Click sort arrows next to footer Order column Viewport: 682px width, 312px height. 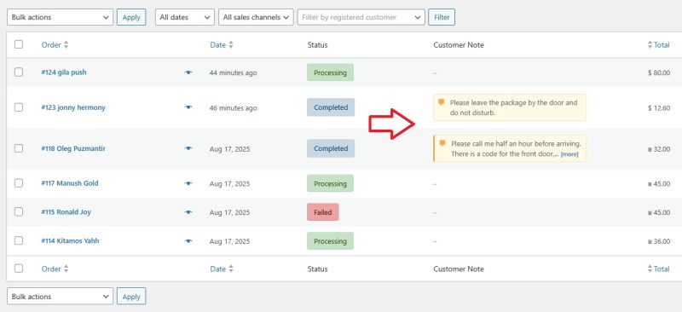coord(66,269)
